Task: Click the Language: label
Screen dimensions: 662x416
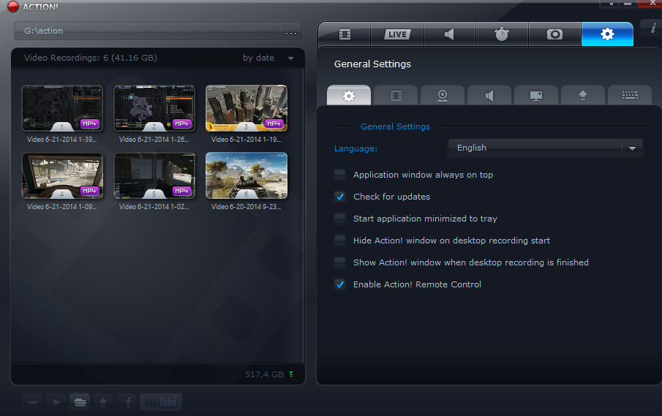Action: (x=356, y=148)
